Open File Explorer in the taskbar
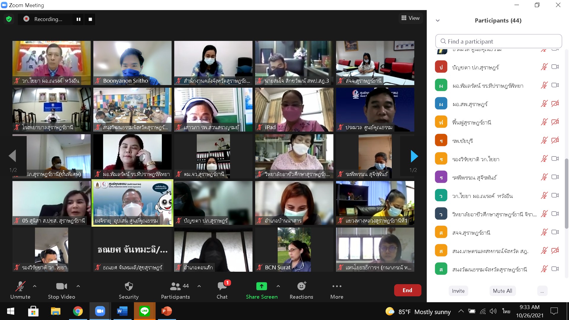 click(55, 311)
